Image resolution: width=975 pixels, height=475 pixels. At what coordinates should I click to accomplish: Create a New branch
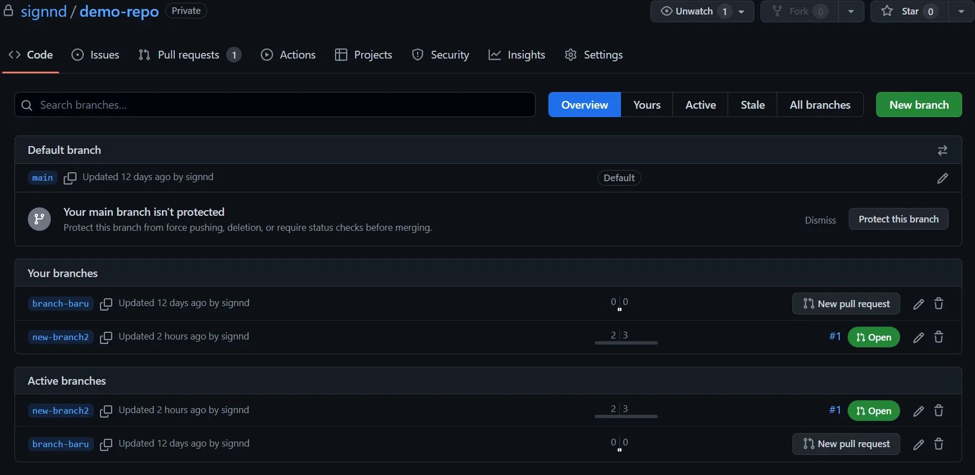click(x=919, y=105)
